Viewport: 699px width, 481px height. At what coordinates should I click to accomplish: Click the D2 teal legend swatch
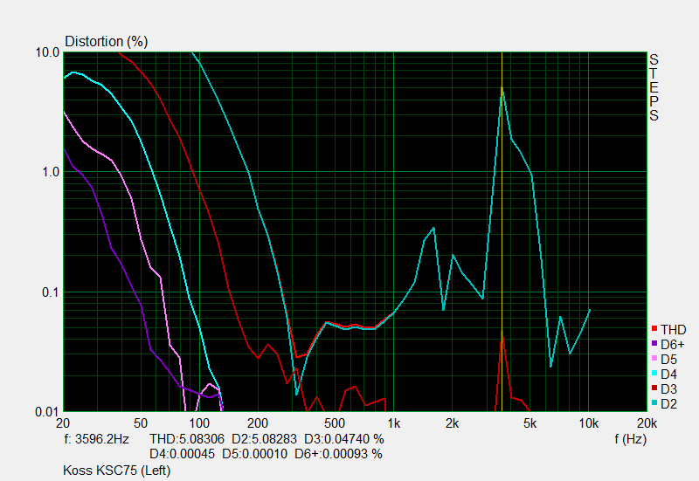[654, 402]
